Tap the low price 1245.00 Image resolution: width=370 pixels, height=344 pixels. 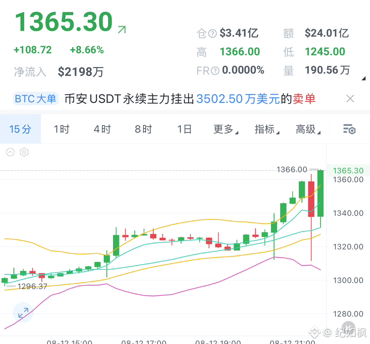(325, 52)
